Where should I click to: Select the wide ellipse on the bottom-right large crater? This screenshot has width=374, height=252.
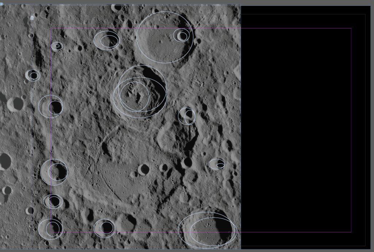click(213, 231)
